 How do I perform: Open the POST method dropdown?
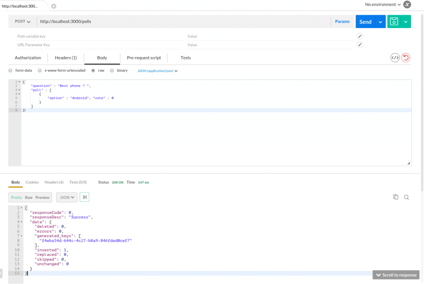click(23, 21)
